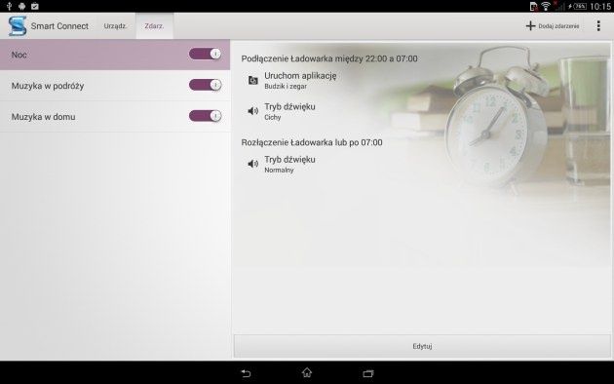Tap the Android back navigation icon
This screenshot has width=614, height=384.
click(x=246, y=373)
